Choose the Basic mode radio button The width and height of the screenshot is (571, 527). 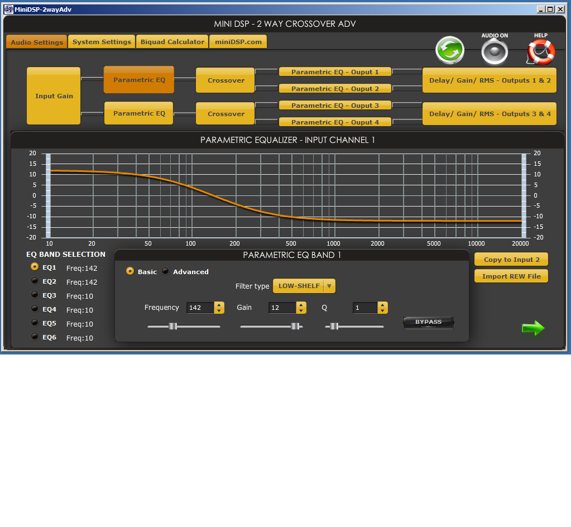[130, 271]
